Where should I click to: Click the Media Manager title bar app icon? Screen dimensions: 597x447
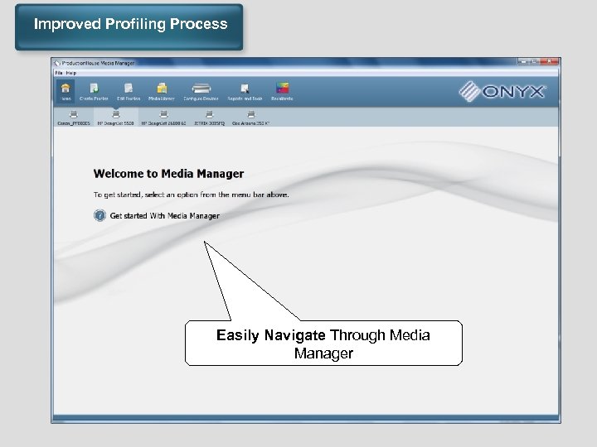(x=57, y=63)
